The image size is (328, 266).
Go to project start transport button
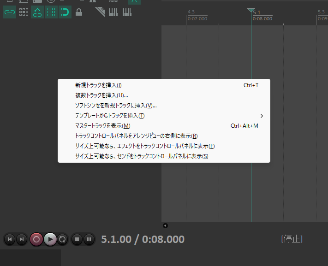tap(10, 239)
